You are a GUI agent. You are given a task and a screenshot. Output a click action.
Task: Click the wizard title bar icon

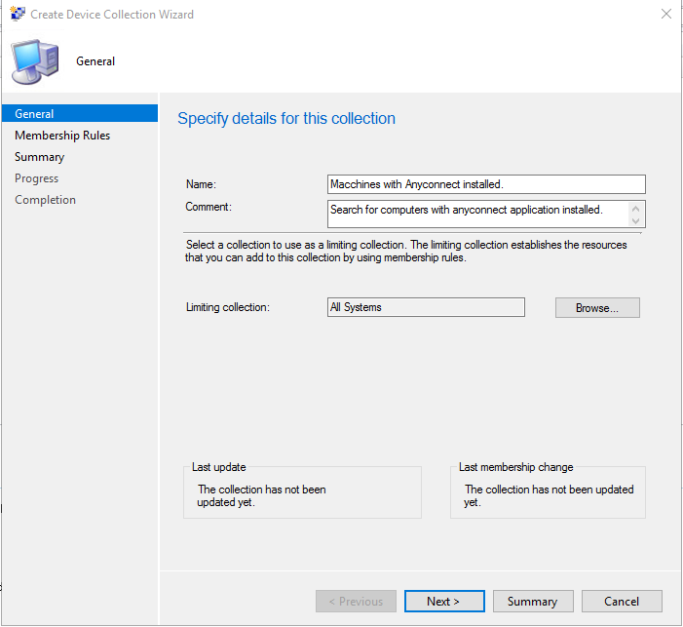(18, 14)
